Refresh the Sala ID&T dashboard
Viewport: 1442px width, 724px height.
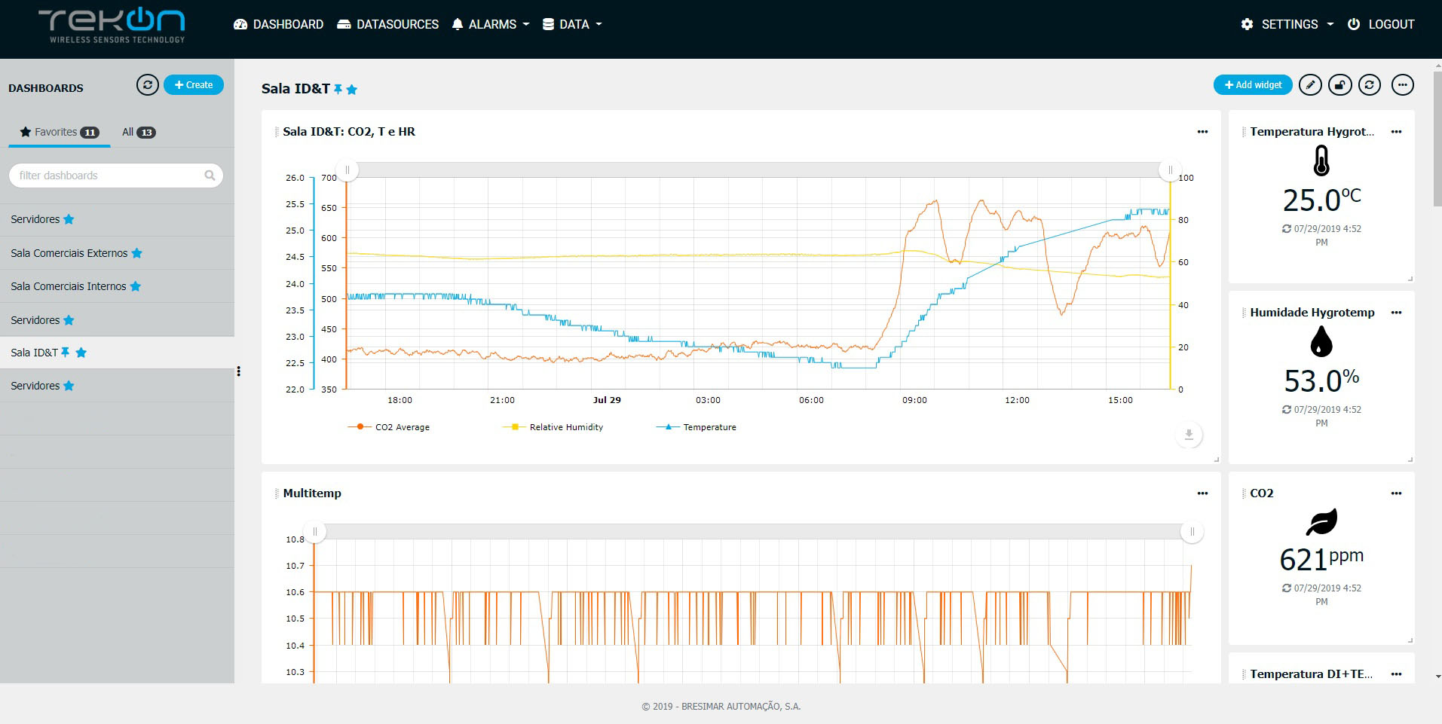click(x=1370, y=85)
